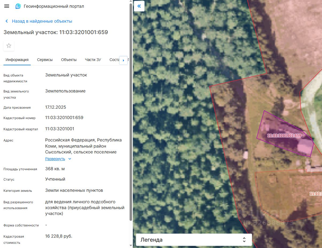Collapse the side panel with double arrow
Image resolution: width=322 pixels, height=248 pixels.
point(139,6)
